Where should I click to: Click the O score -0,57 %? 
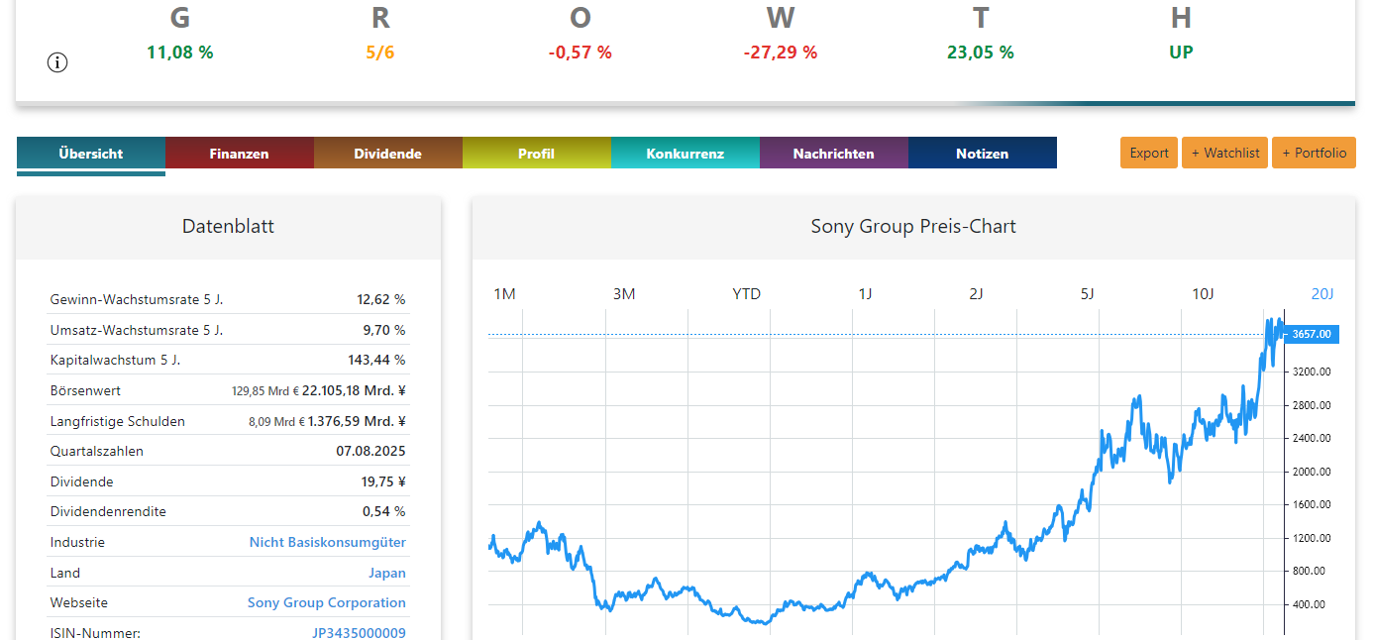tap(581, 53)
